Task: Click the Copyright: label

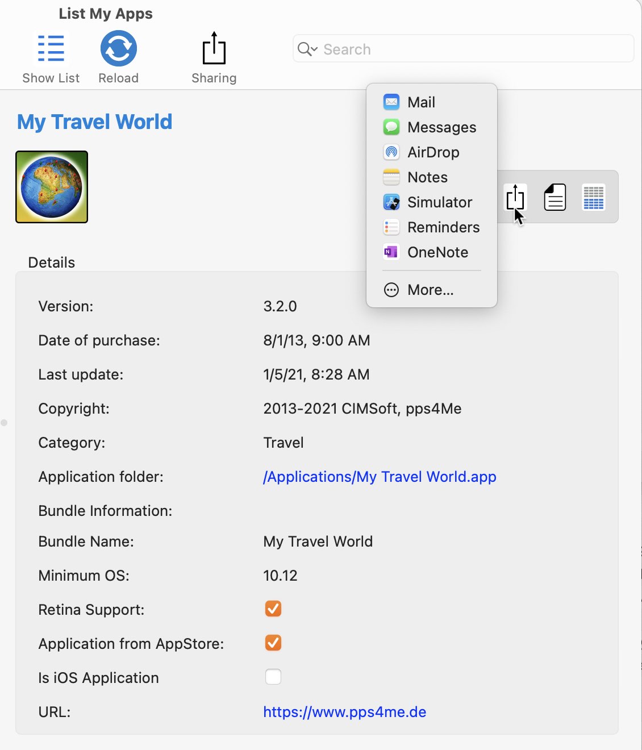Action: point(74,409)
